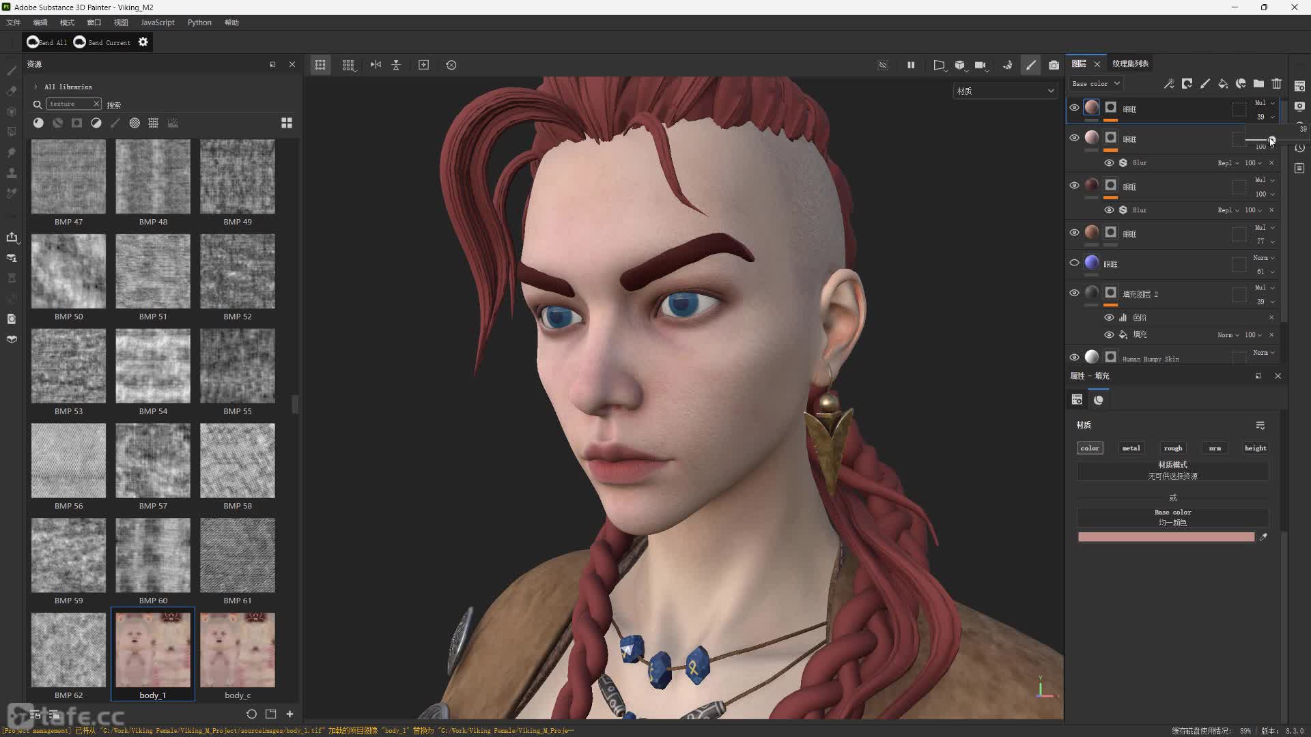
Task: Take a screenshot with camera icon
Action: [1054, 65]
